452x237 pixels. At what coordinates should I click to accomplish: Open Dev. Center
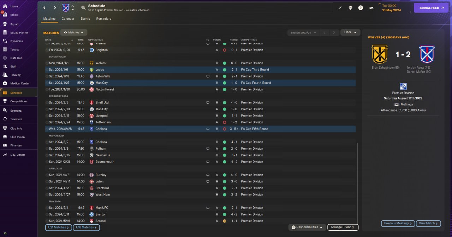point(18,155)
